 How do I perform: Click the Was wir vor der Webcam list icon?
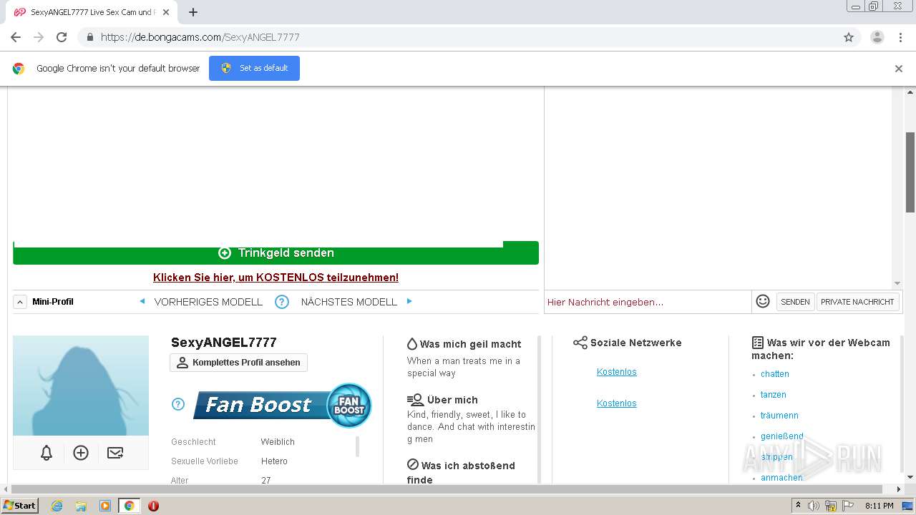[x=758, y=343]
